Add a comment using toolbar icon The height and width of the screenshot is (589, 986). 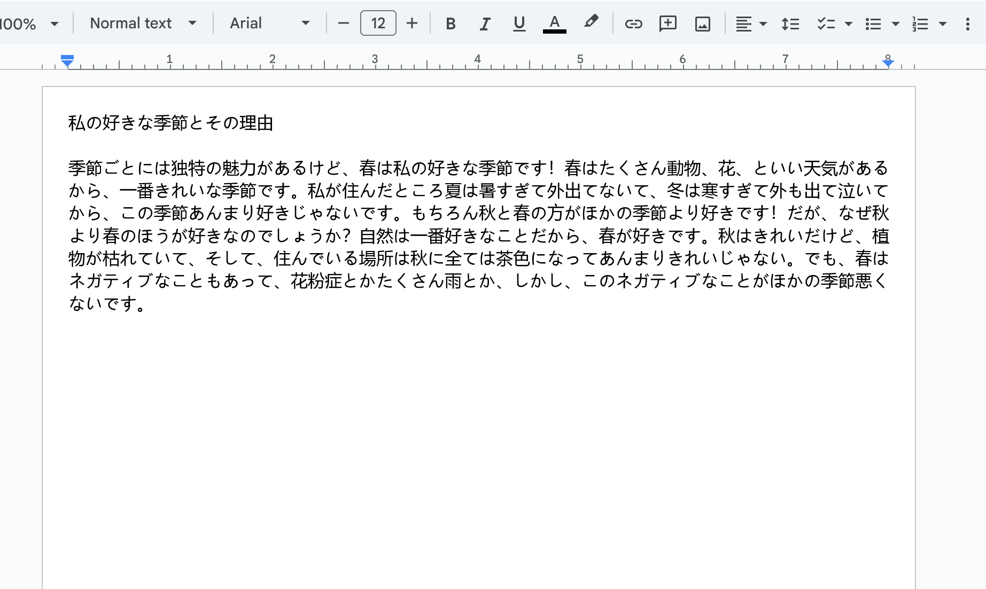pyautogui.click(x=667, y=23)
